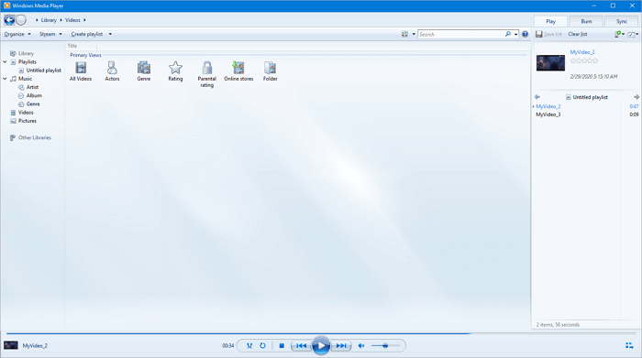Stop playback
642x358 pixels.
click(282, 346)
